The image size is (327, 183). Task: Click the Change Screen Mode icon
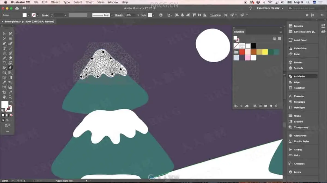[x=7, y=125]
